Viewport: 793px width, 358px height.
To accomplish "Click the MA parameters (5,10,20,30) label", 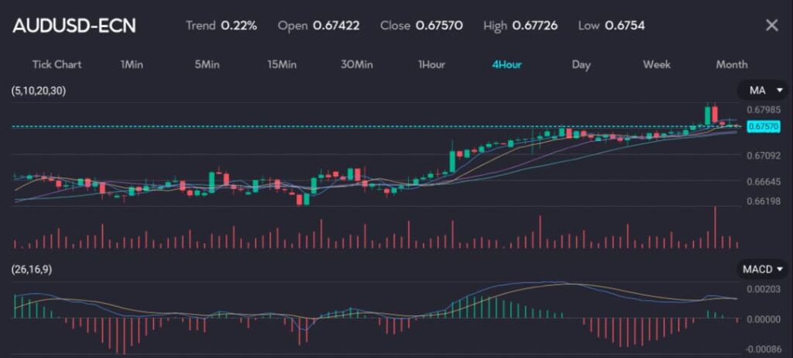I will (x=39, y=91).
